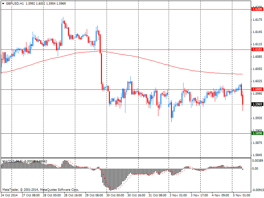The image size is (264, 198).
Task: Click the red 1.6005 price level tag
Action: point(257,89)
